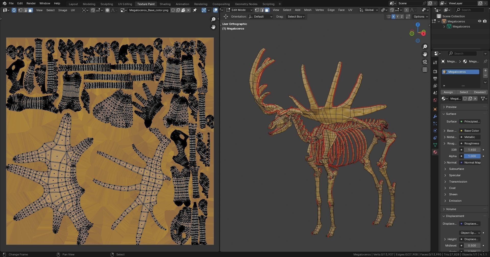The height and width of the screenshot is (257, 490).
Task: Click the Deselect button
Action: (480, 92)
